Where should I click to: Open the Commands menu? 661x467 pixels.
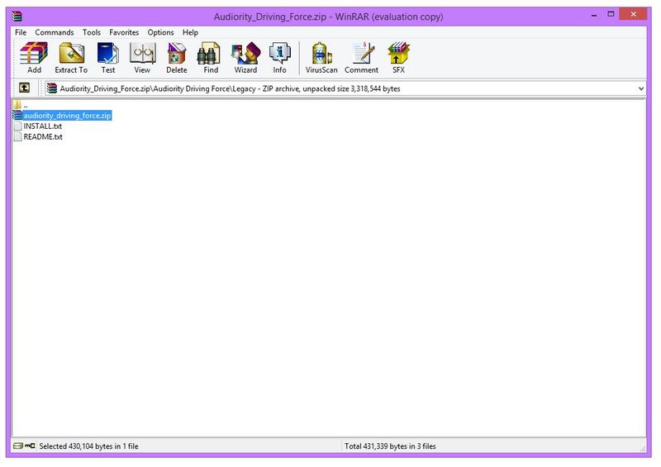(x=55, y=32)
